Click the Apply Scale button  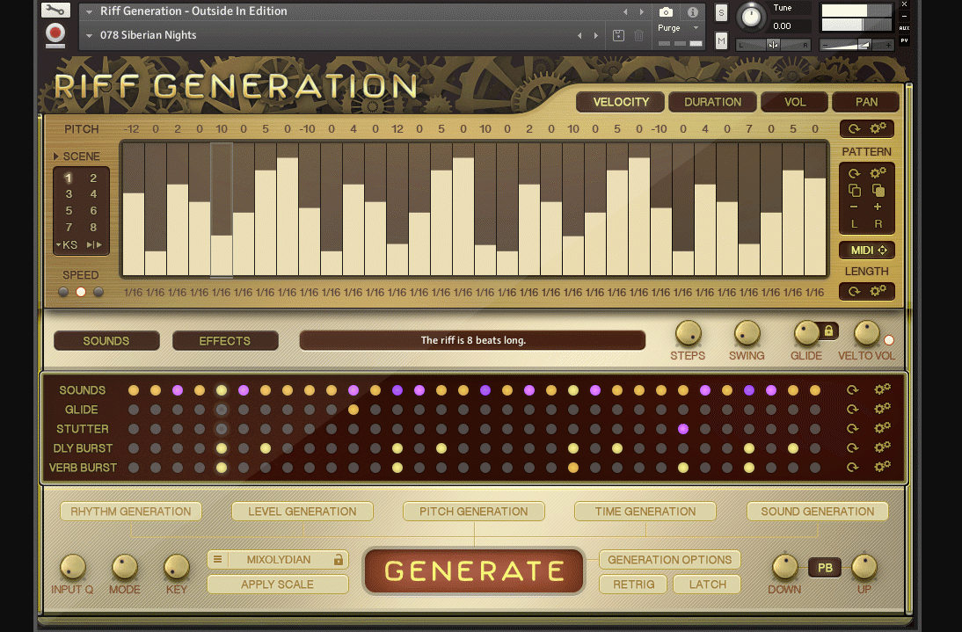tap(277, 585)
